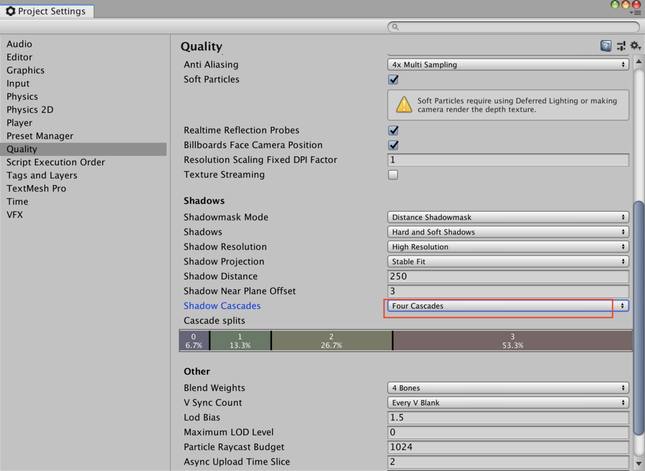Click the magnifier icon in the search field
This screenshot has height=471, width=645.
pyautogui.click(x=395, y=26)
